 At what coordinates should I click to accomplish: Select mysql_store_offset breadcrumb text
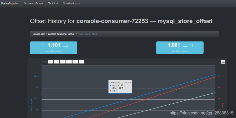(88, 34)
